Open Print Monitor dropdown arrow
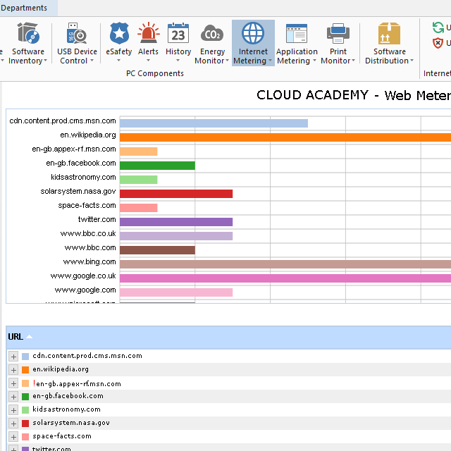451x451 pixels. (x=353, y=61)
